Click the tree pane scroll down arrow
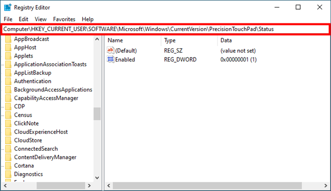 97,178
